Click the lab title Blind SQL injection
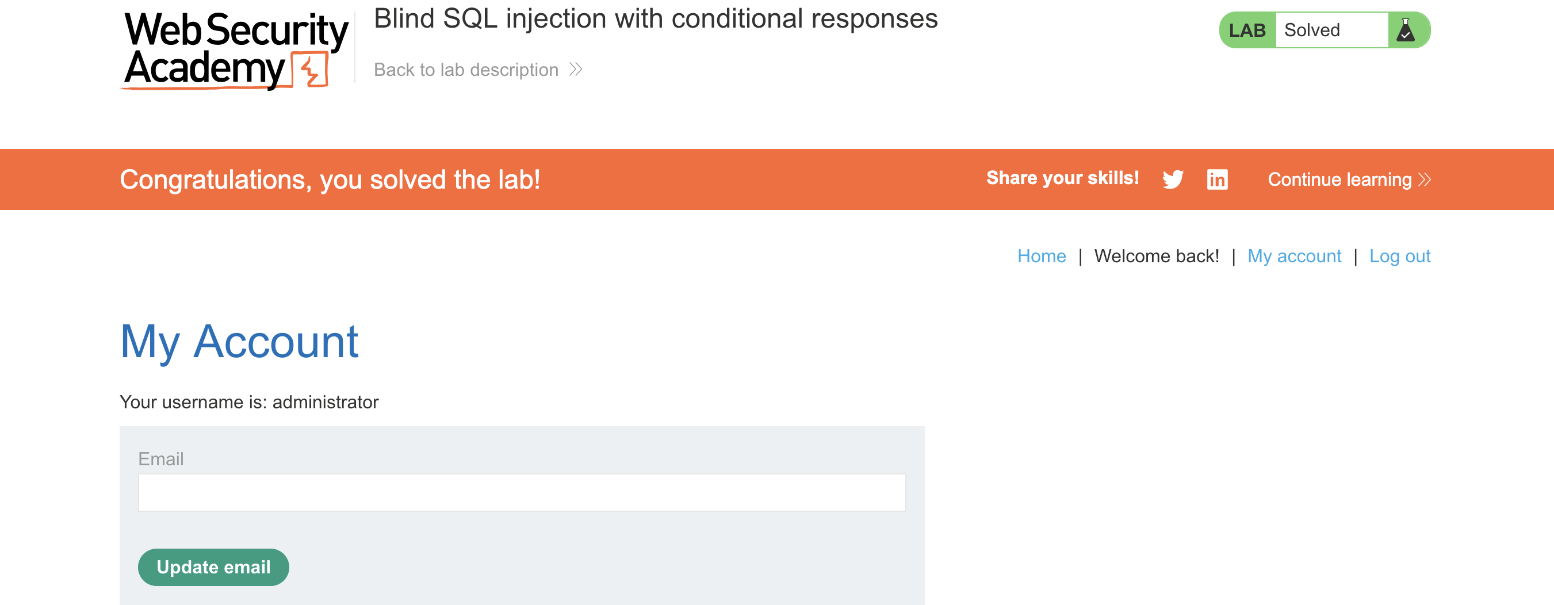This screenshot has height=605, width=1554. pos(656,19)
